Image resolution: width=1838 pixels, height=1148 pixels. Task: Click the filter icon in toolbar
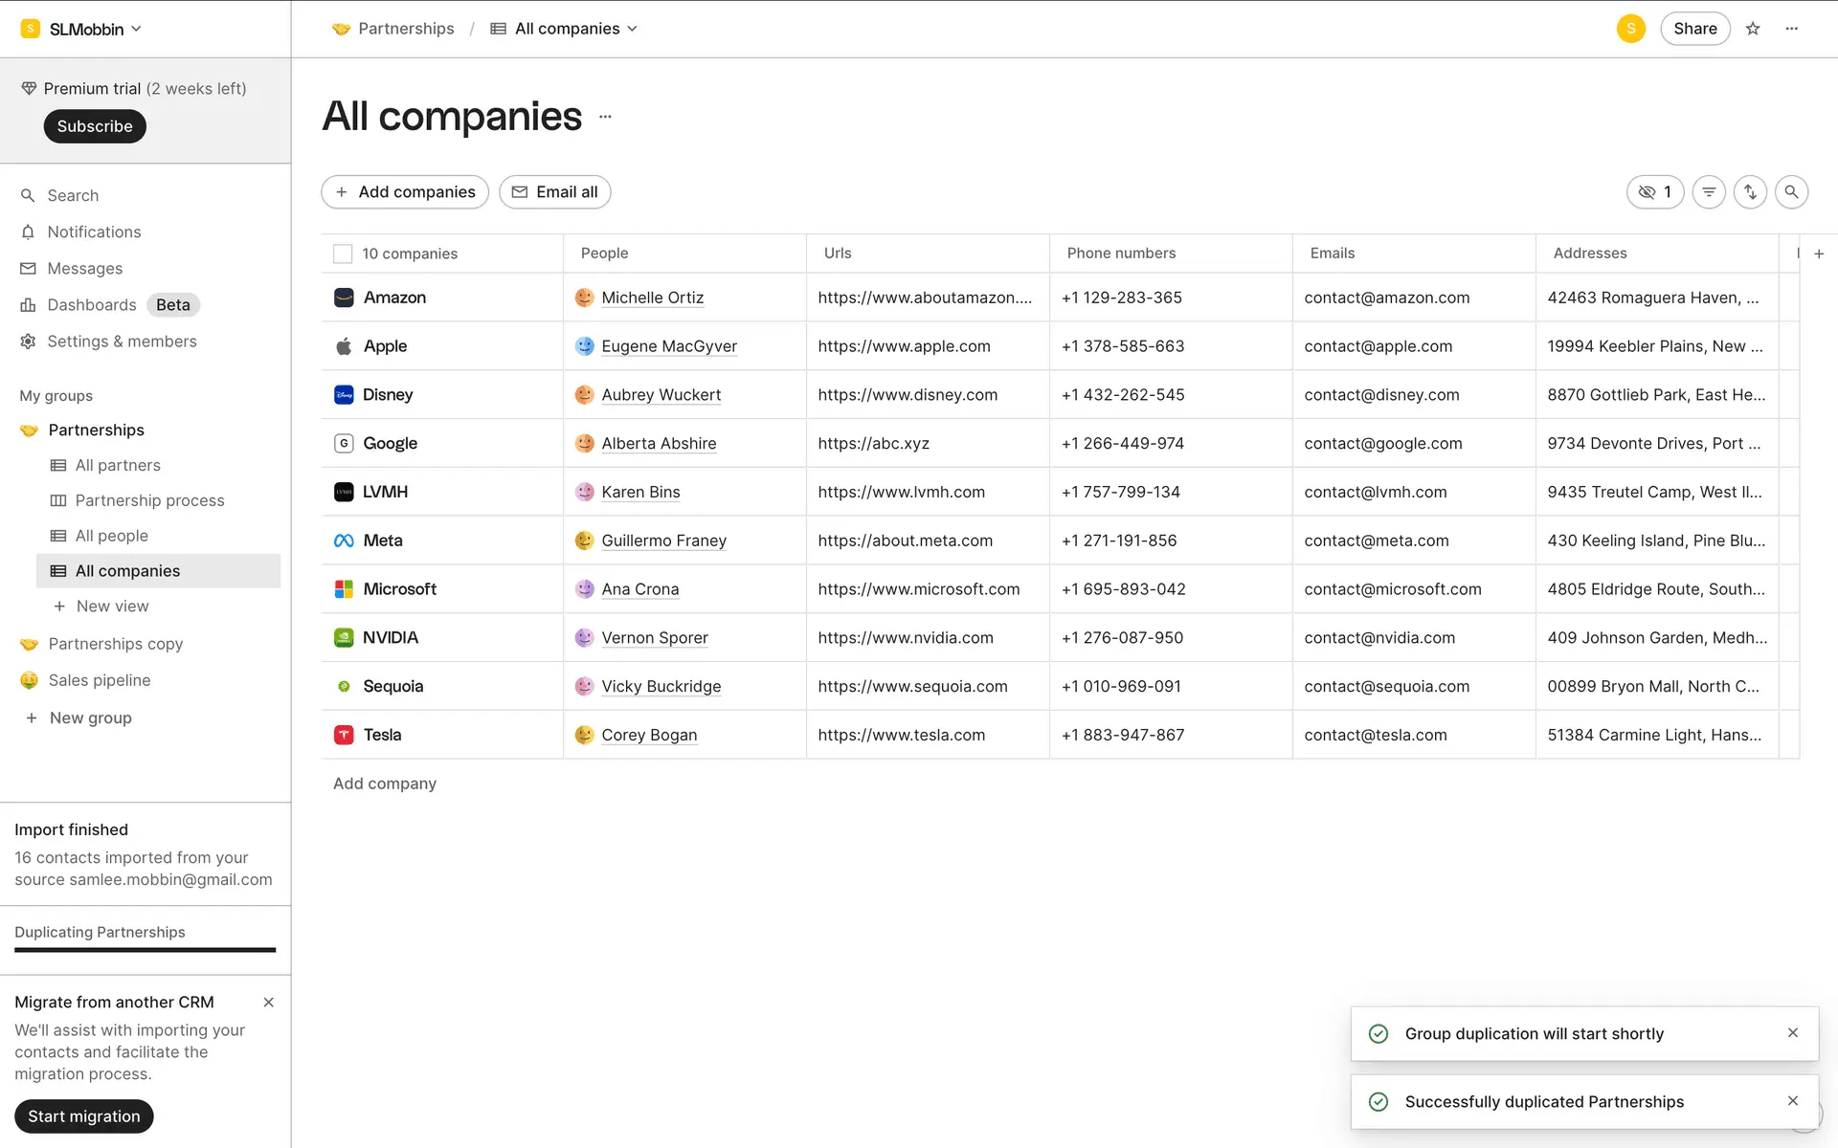click(1709, 192)
